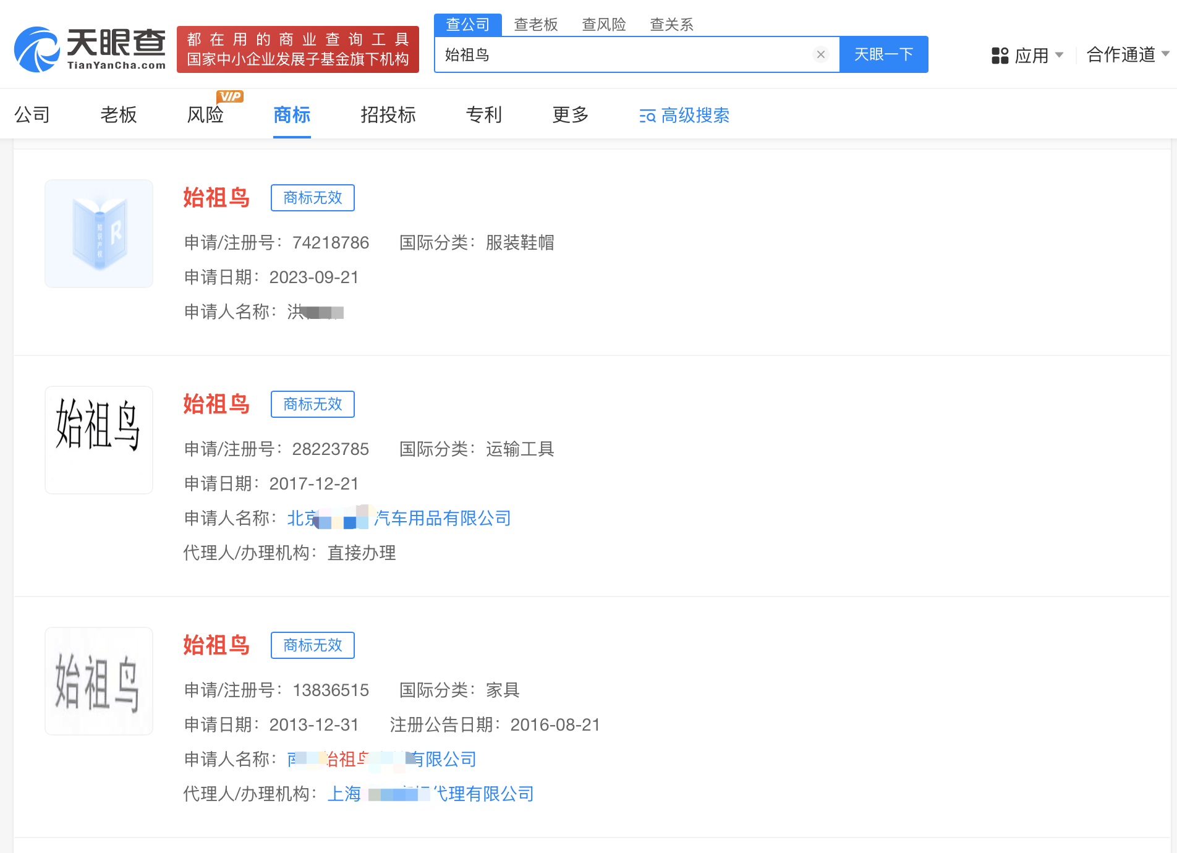Switch to the 招投标 category tab

click(x=388, y=114)
